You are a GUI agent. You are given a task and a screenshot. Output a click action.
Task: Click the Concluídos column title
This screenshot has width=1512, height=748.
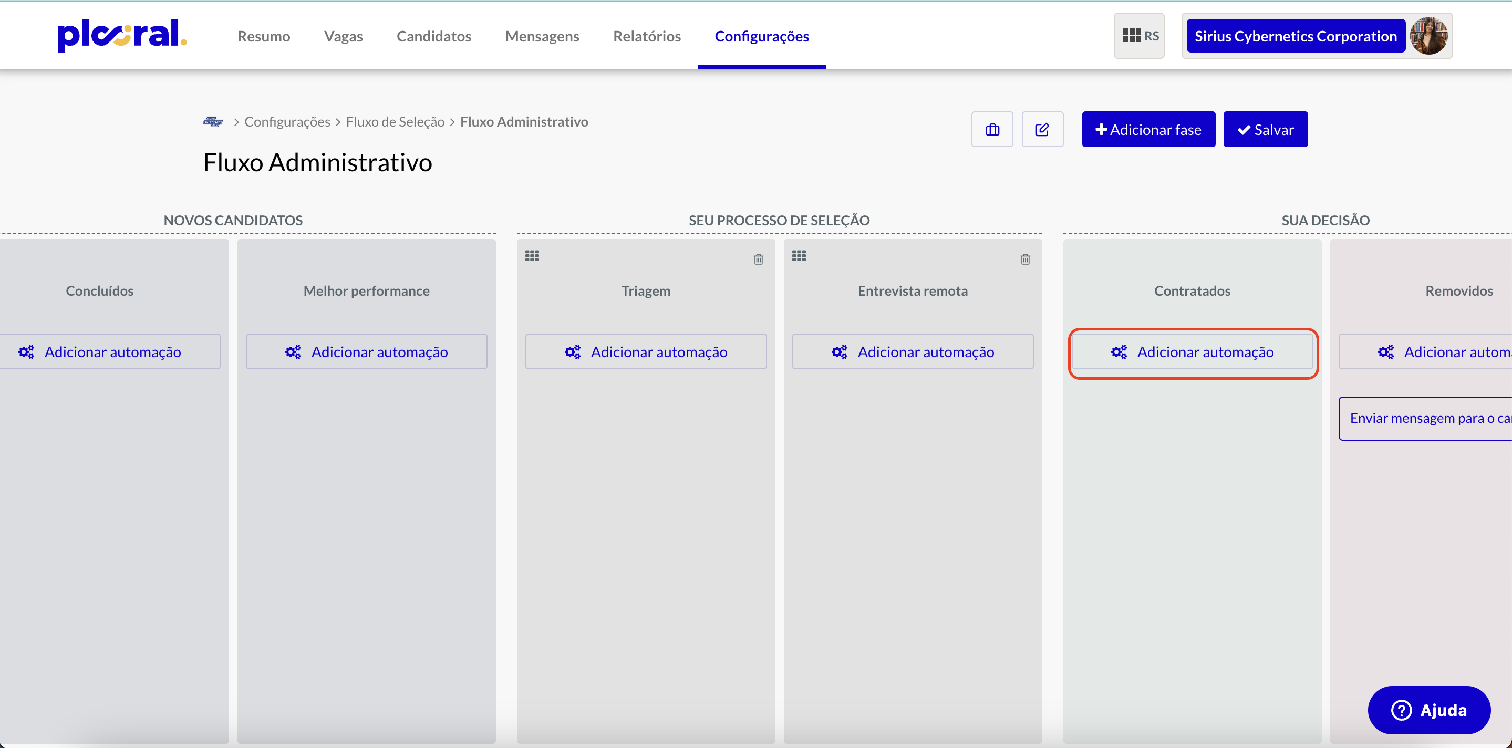100,290
